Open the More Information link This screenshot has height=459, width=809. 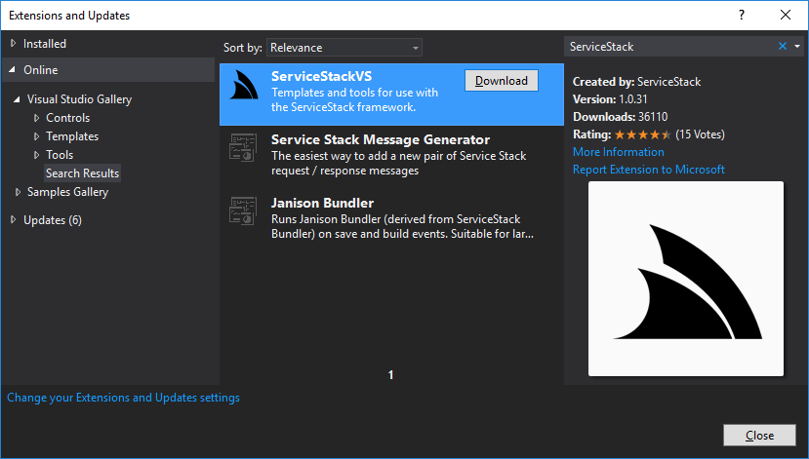click(x=618, y=152)
